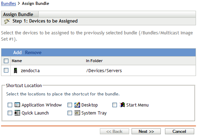The image size is (197, 136).
Task: Click the disabled Back button
Action: pyautogui.click(x=115, y=131)
